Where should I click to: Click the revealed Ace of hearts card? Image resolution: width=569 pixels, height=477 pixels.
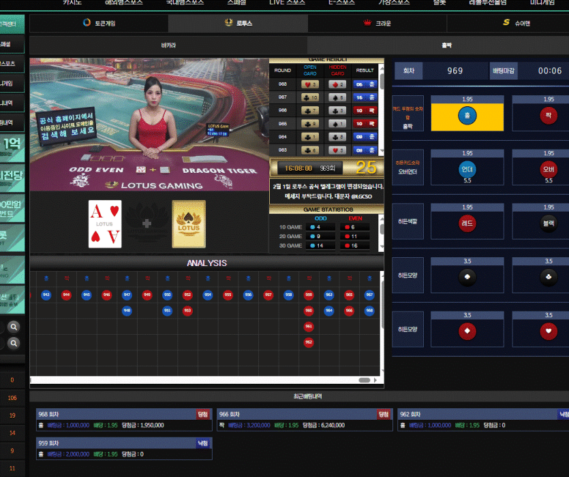[105, 224]
